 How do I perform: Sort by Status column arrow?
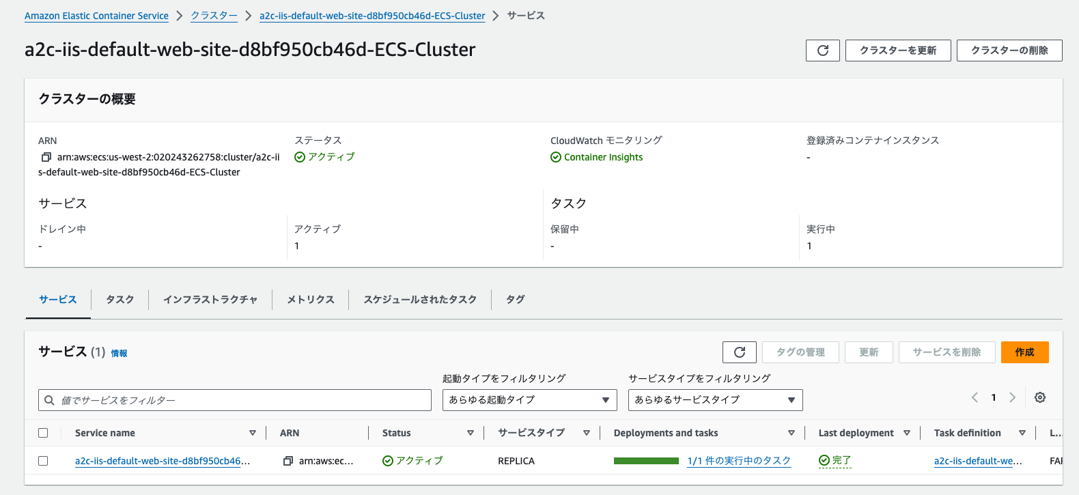pos(471,433)
